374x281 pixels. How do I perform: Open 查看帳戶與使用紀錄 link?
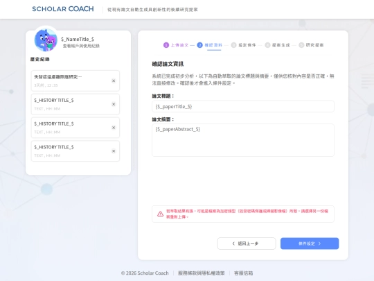[81, 46]
